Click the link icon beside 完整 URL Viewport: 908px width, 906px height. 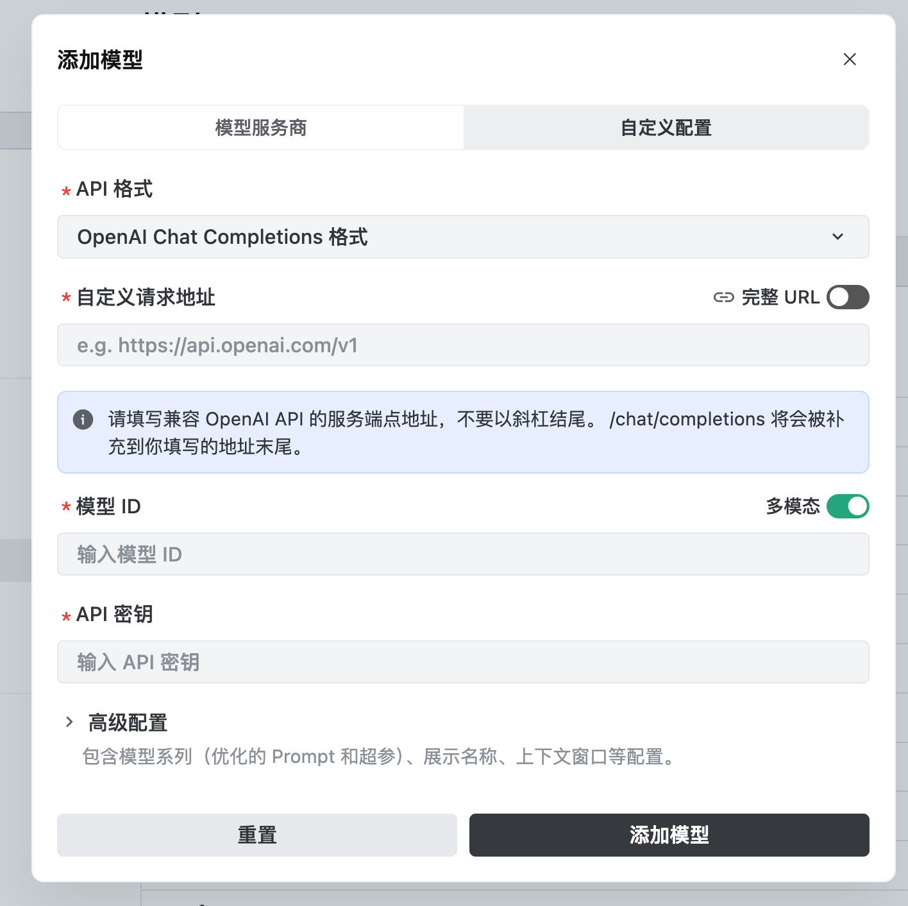[724, 297]
